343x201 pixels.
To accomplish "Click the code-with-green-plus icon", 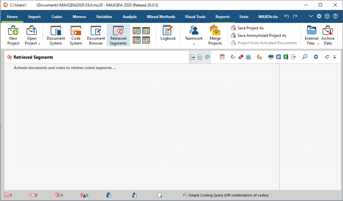I will (260, 57).
